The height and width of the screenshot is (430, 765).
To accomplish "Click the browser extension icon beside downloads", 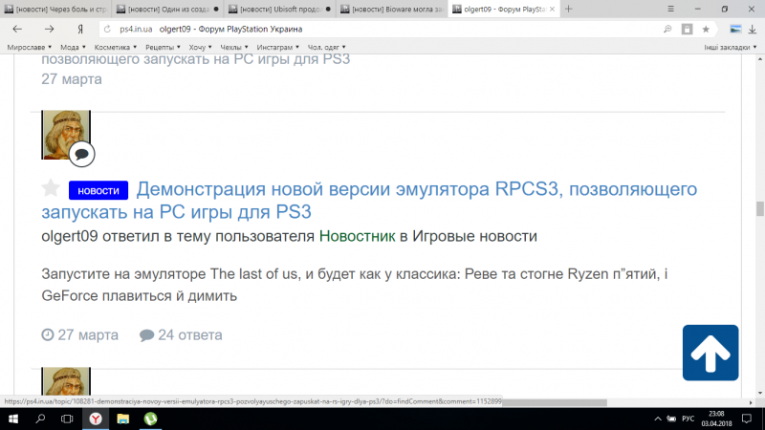I will pyautogui.click(x=735, y=30).
